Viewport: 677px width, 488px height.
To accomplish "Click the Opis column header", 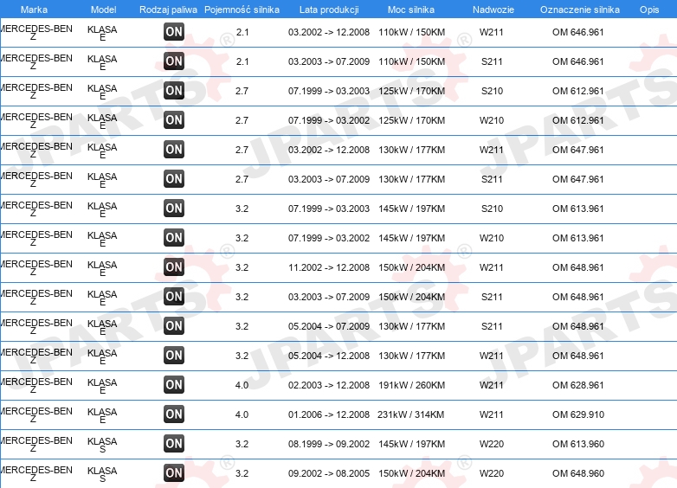I will pos(649,10).
